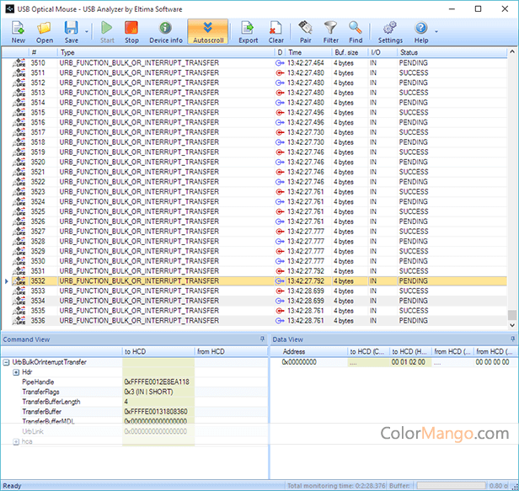
Task: Sort by the I/O column header
Action: click(383, 52)
